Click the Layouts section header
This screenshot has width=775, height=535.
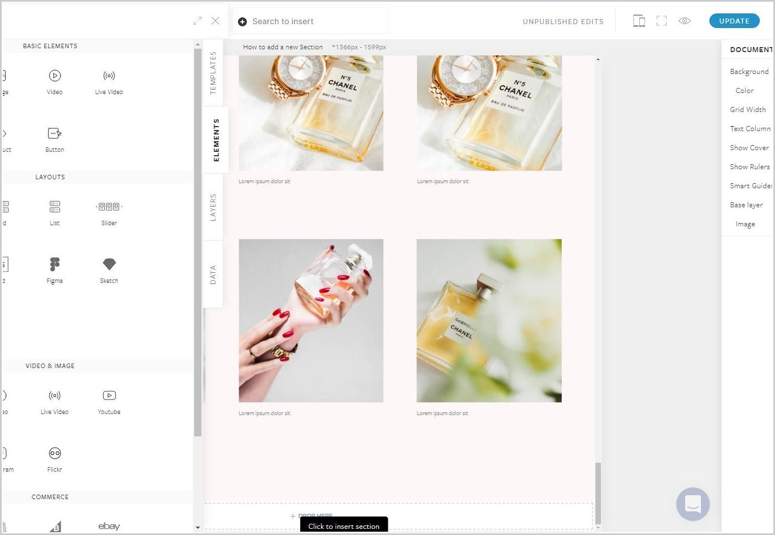coord(50,177)
